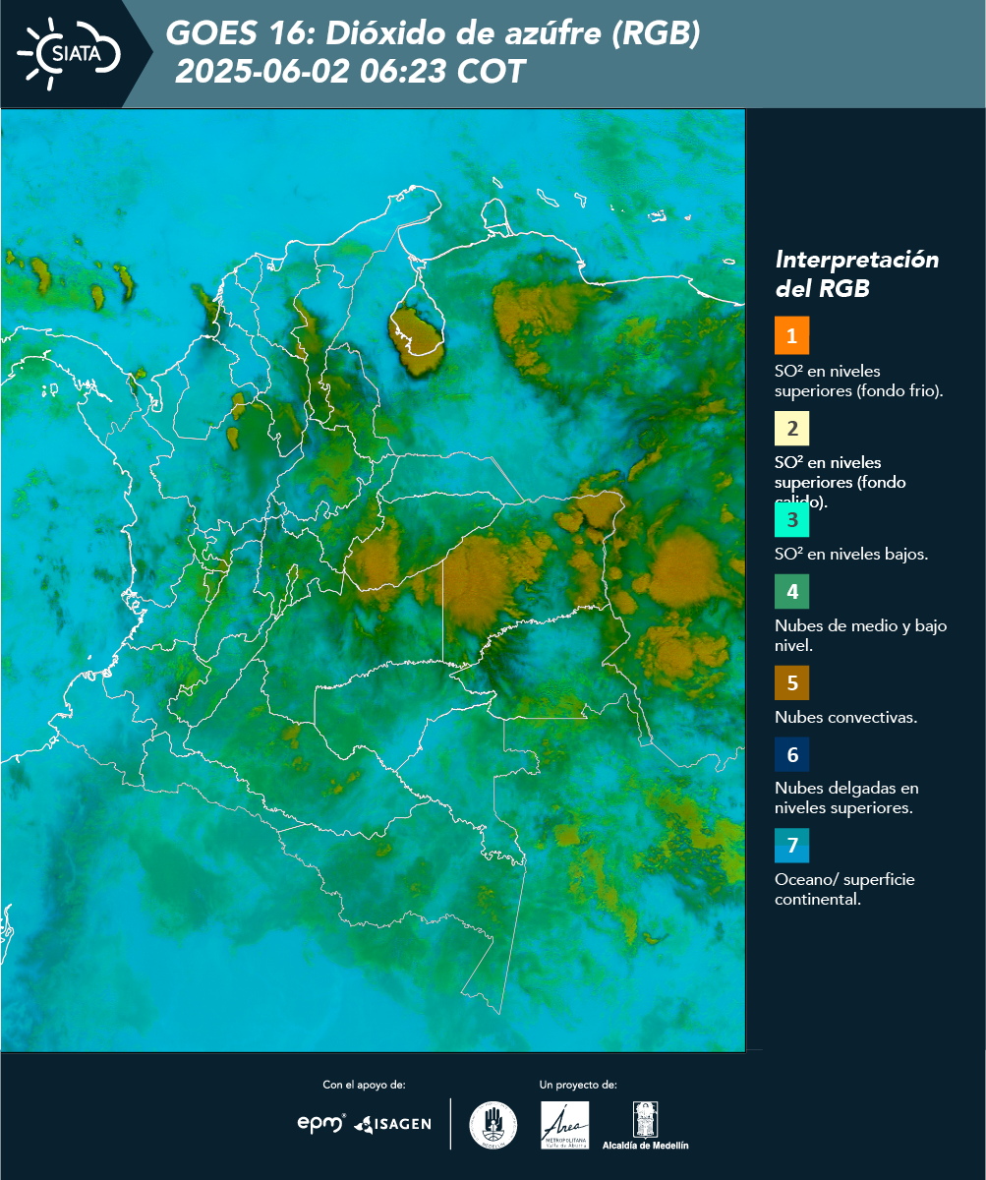This screenshot has height=1180, width=986.
Task: Click the text 'Nubes delgadas en niveles superiores.'
Action: tap(846, 797)
